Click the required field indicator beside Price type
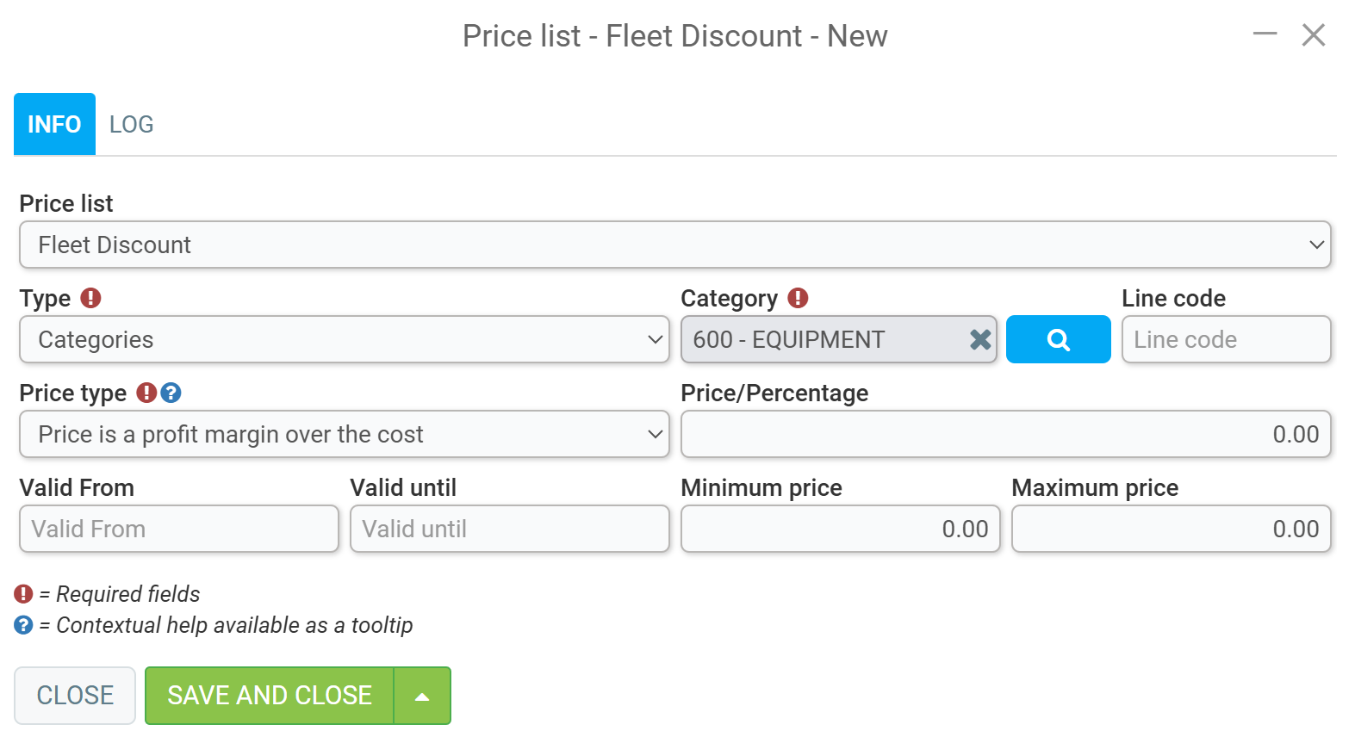Image resolution: width=1355 pixels, height=737 pixels. [146, 393]
